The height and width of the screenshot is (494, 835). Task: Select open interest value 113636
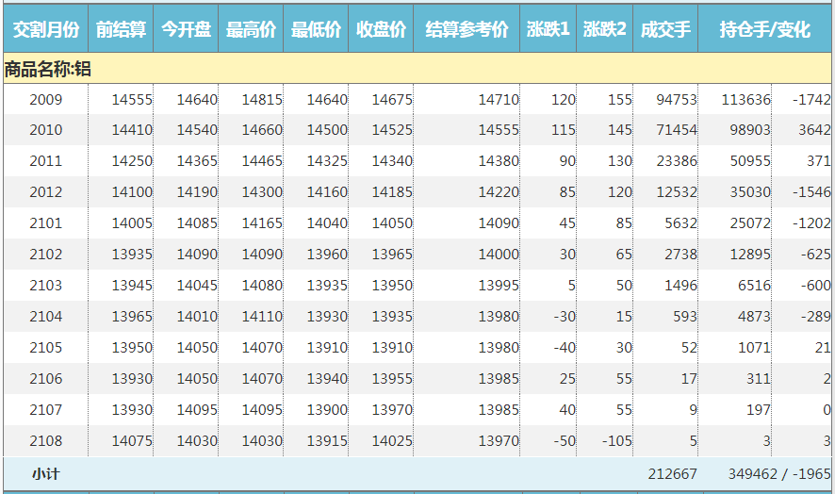tap(745, 100)
